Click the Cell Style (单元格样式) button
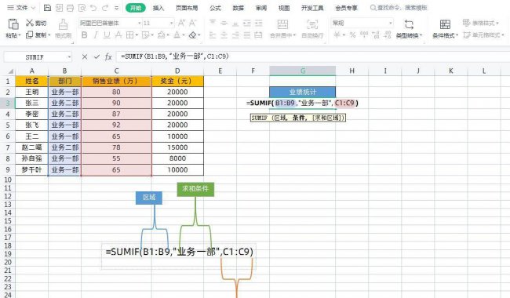Viewport: 510px width, 298px height. pos(483,35)
